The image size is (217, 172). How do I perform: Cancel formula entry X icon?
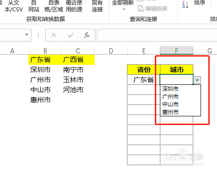54,35
